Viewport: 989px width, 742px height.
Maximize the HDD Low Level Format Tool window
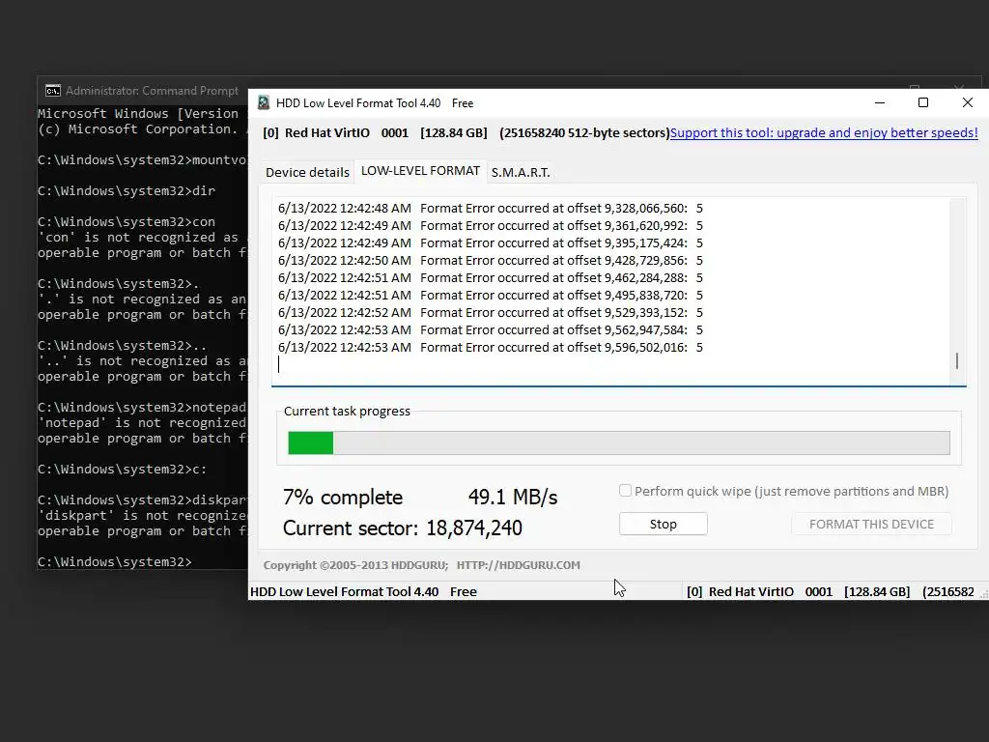[922, 102]
